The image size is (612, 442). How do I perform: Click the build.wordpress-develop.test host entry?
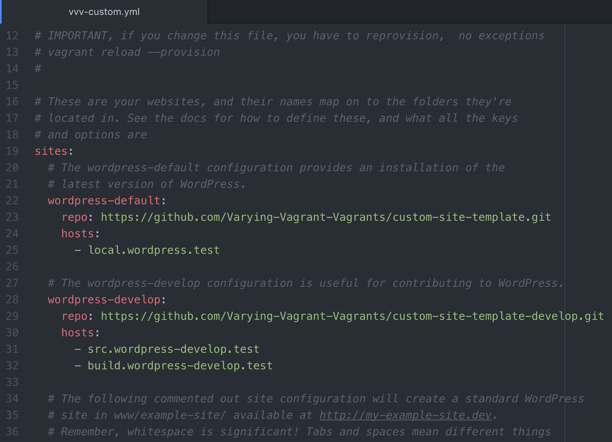pyautogui.click(x=180, y=365)
